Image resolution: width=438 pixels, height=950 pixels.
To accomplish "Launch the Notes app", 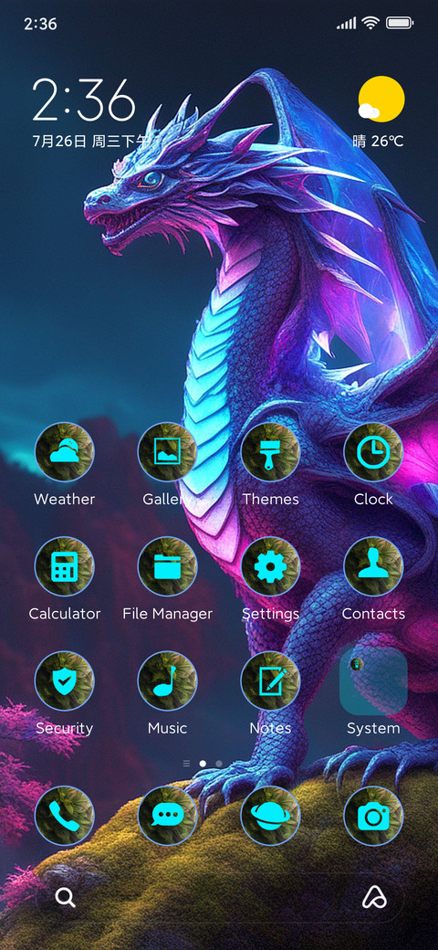I will tap(270, 681).
